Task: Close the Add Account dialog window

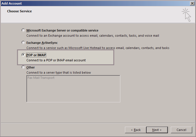Action: coord(192,3)
